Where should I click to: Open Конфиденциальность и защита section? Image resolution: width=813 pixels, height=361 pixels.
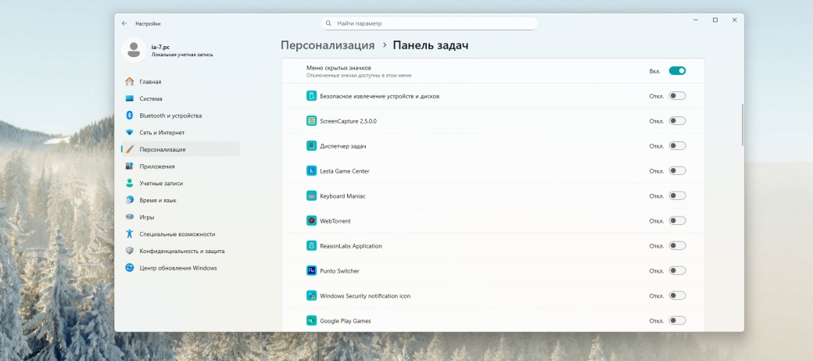tap(180, 251)
